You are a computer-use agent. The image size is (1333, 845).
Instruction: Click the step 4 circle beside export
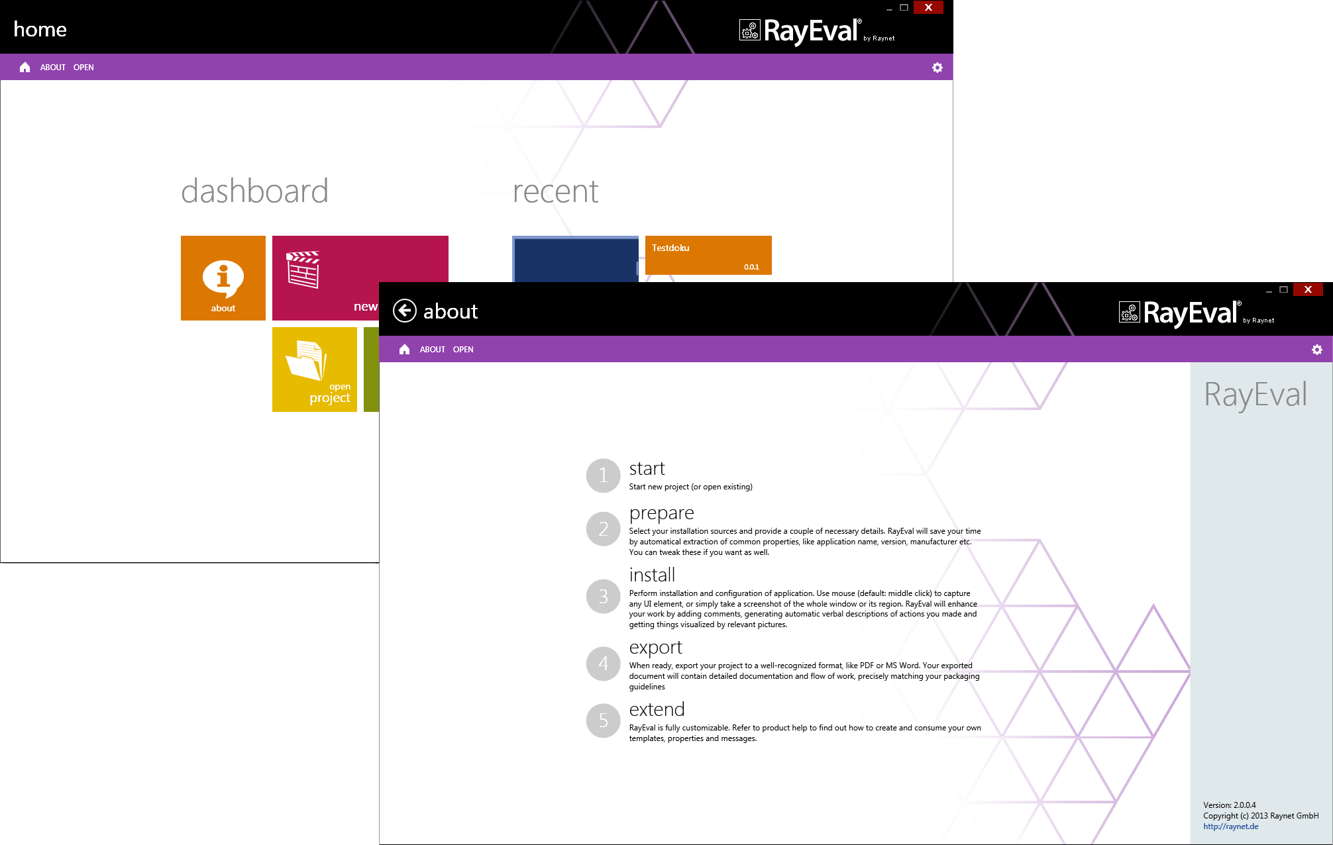(x=603, y=664)
